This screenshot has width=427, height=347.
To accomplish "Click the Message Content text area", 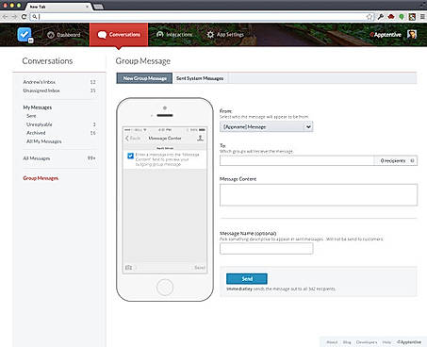I will click(319, 195).
